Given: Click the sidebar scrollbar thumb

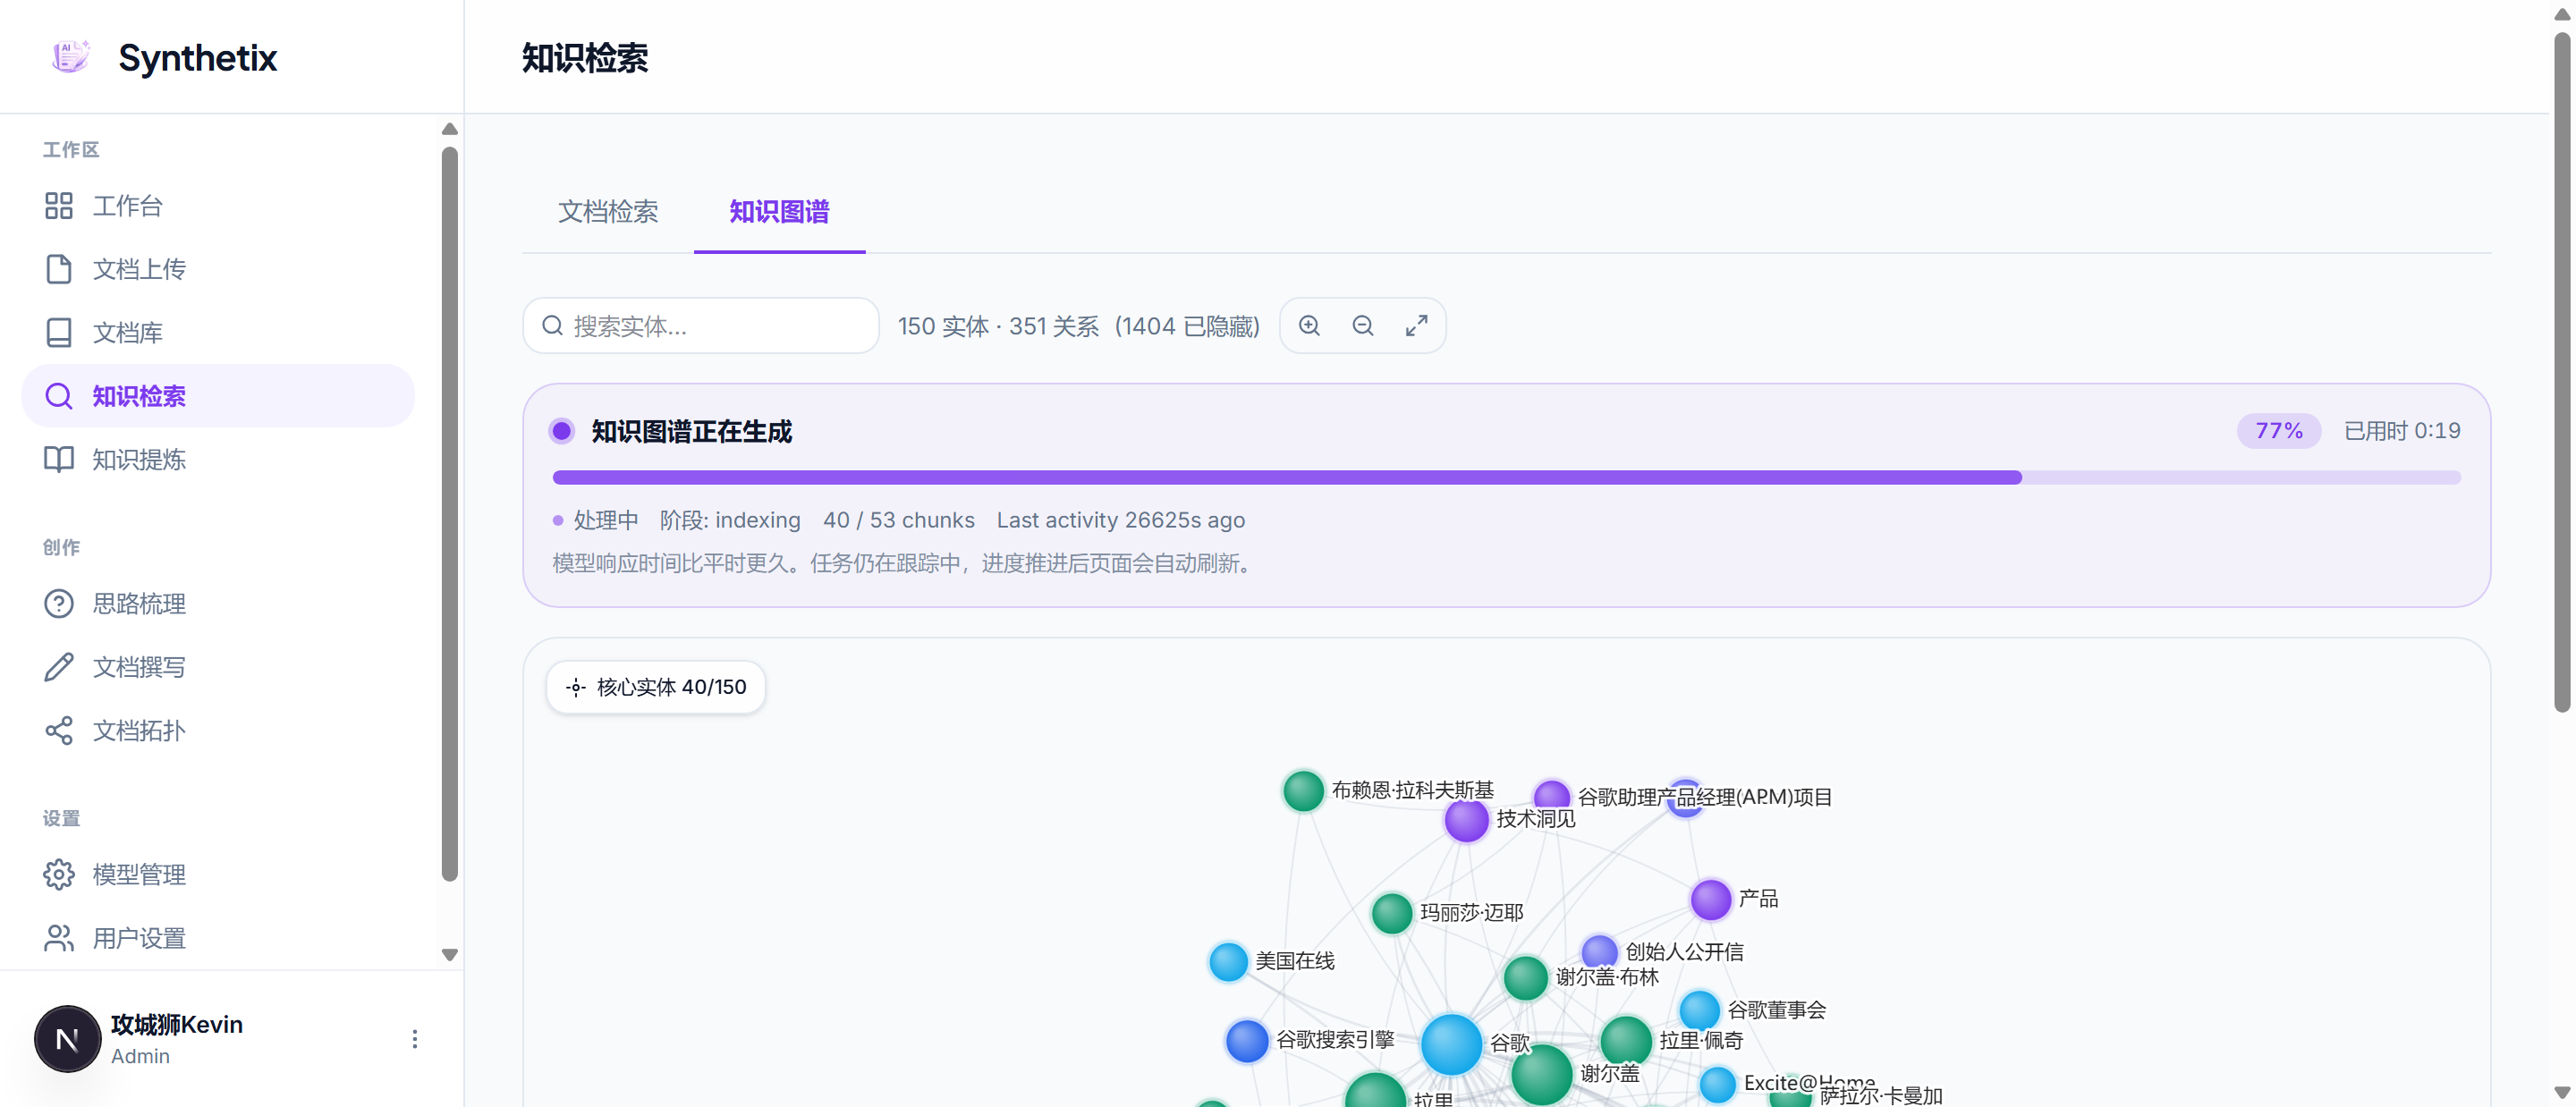Looking at the screenshot, I should (450, 514).
